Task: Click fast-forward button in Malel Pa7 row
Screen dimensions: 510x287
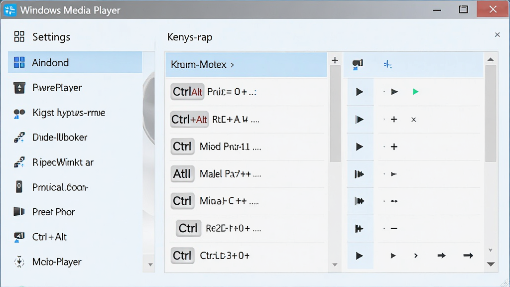Action: [360, 174]
